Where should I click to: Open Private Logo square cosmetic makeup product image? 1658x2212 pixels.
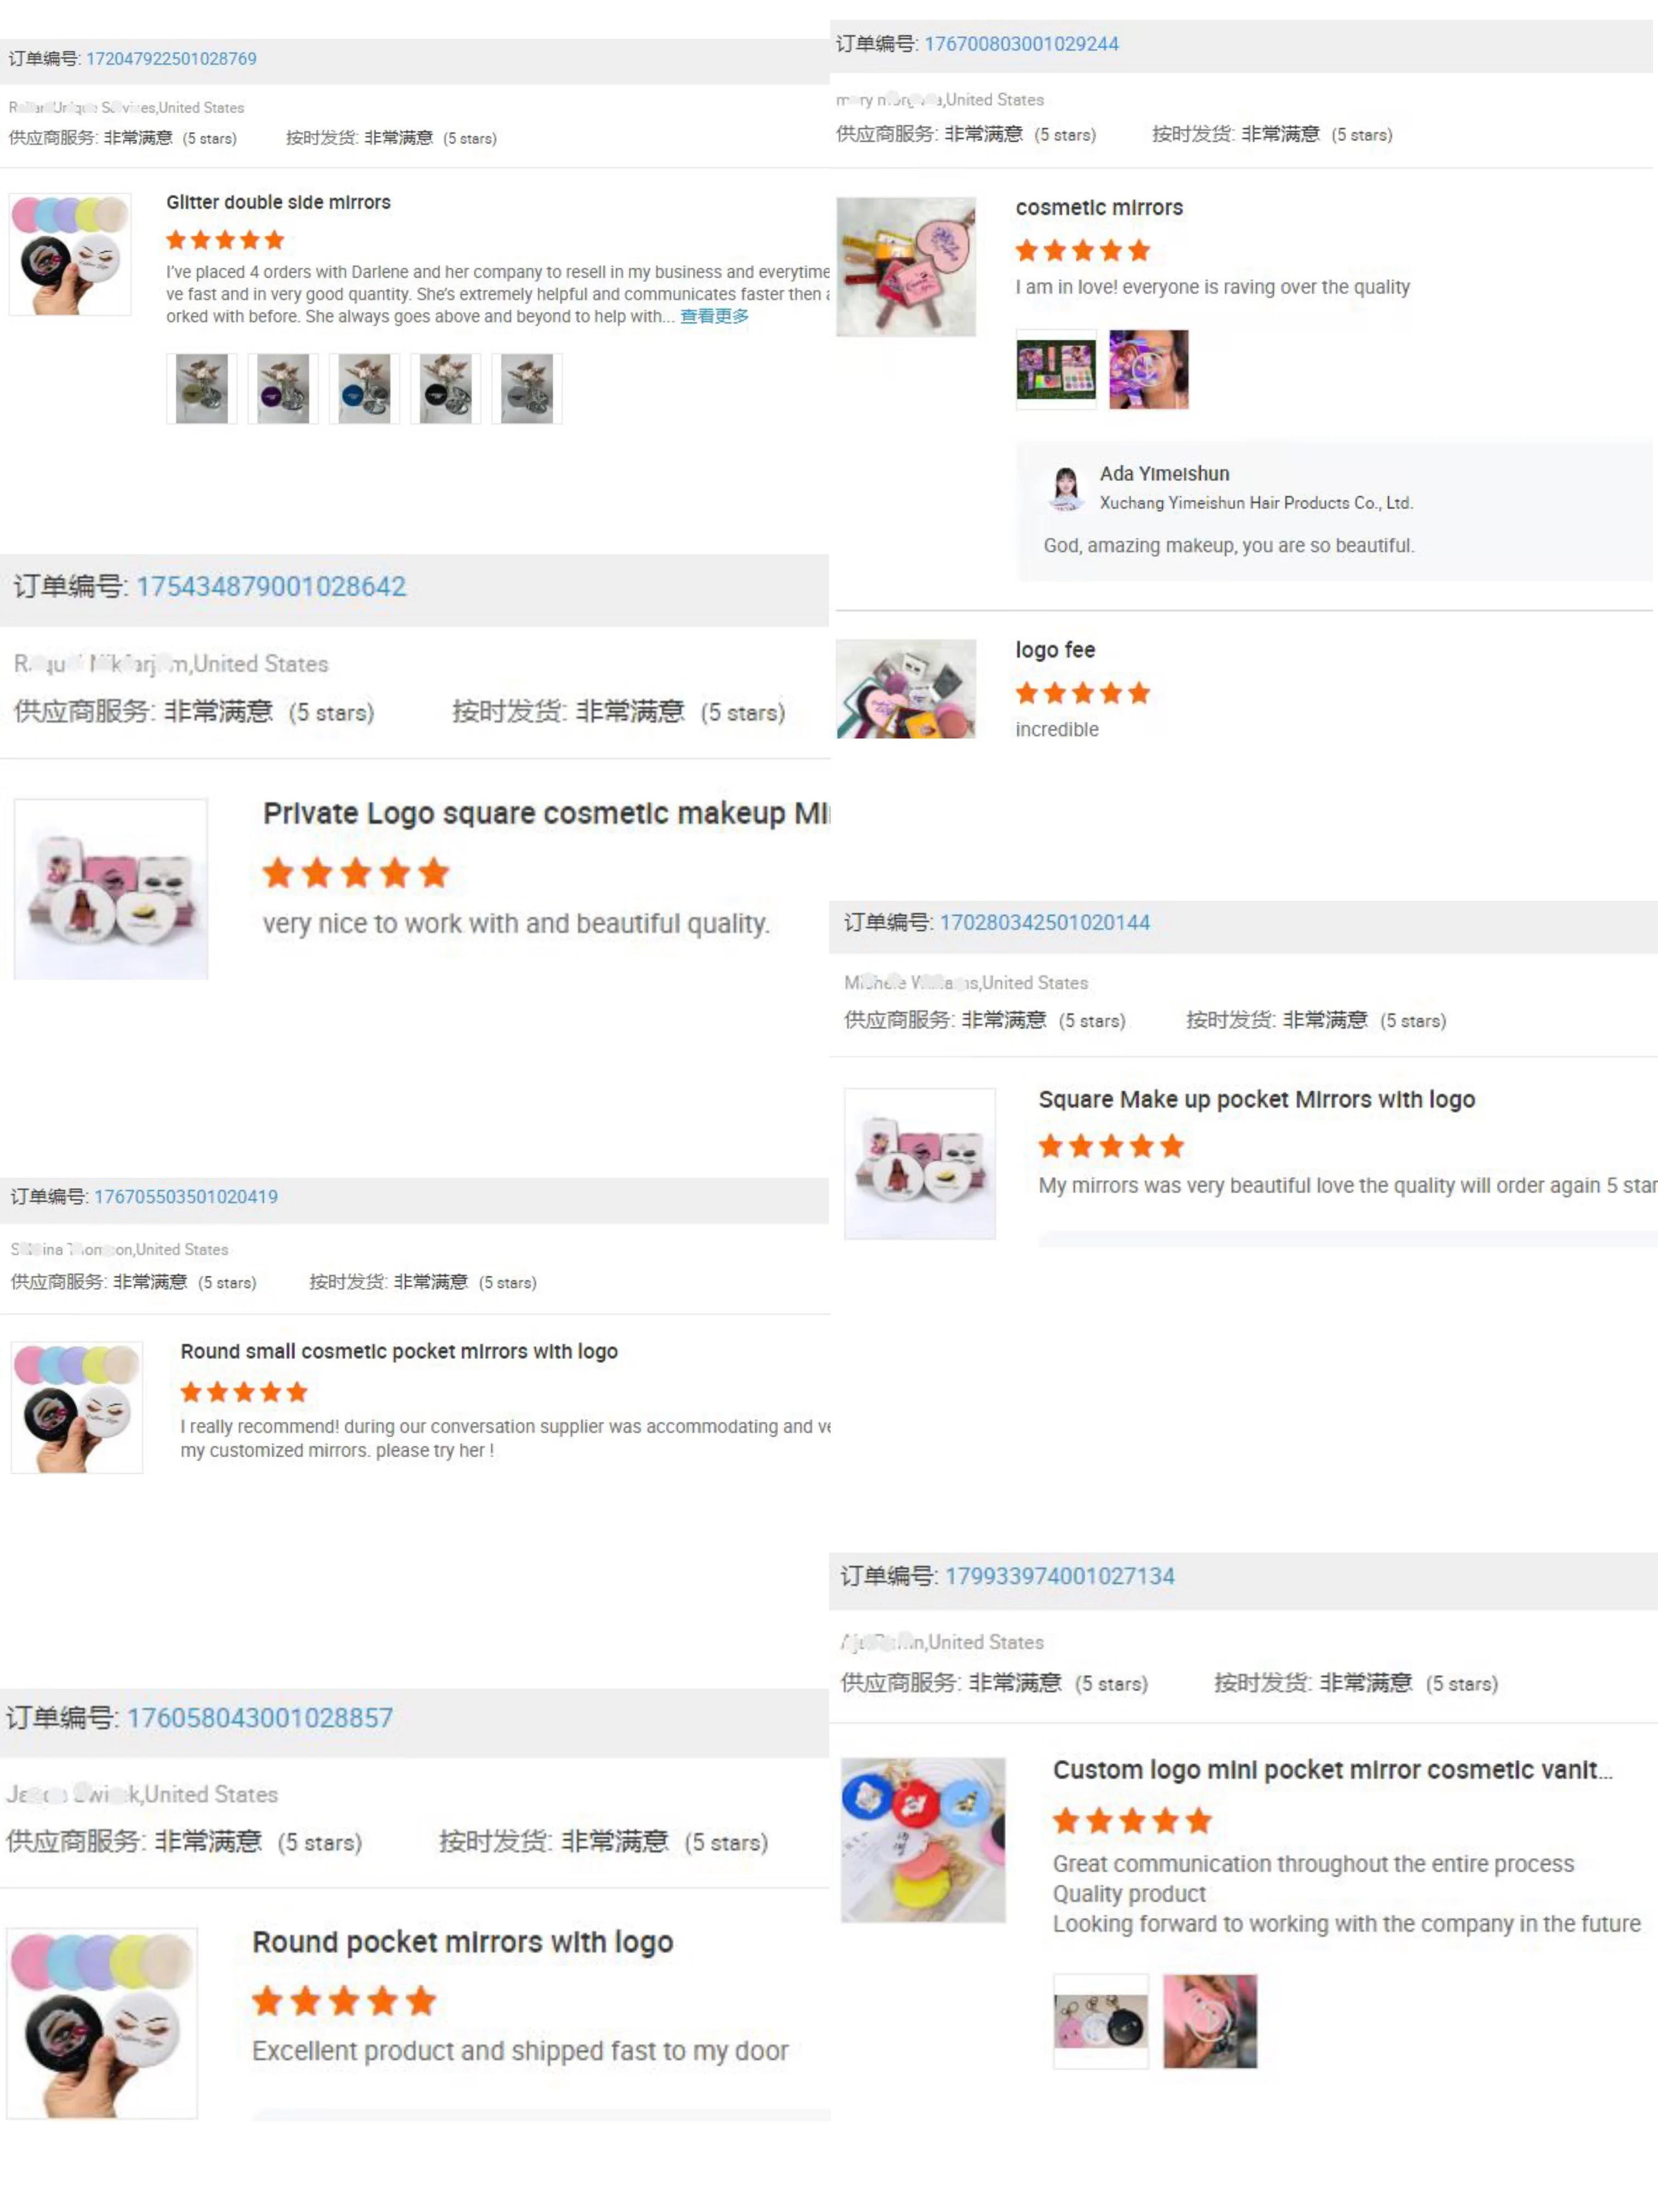(x=111, y=889)
